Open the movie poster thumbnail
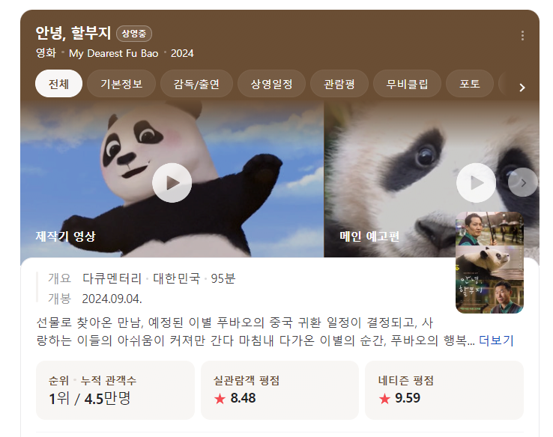The image size is (553, 437). tap(489, 263)
